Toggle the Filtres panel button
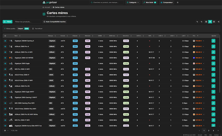 [8, 22]
